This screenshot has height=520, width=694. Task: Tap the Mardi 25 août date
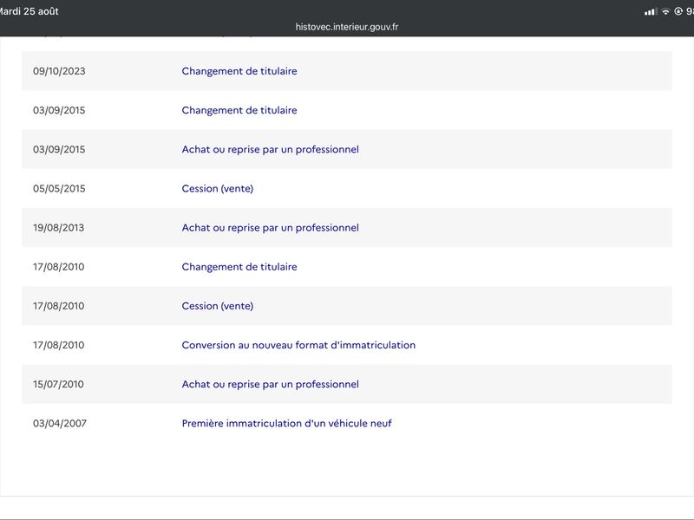click(x=29, y=11)
